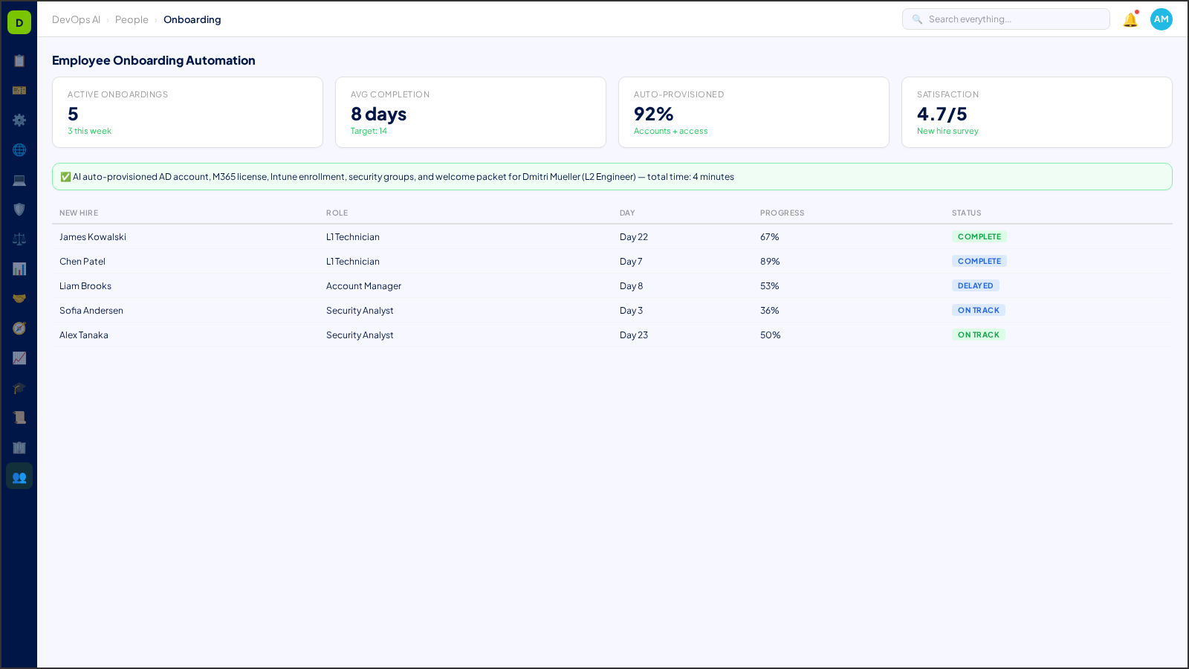Click the COMPLETE badge for Chen Patel
Screen dimensions: 1189x669
click(979, 261)
